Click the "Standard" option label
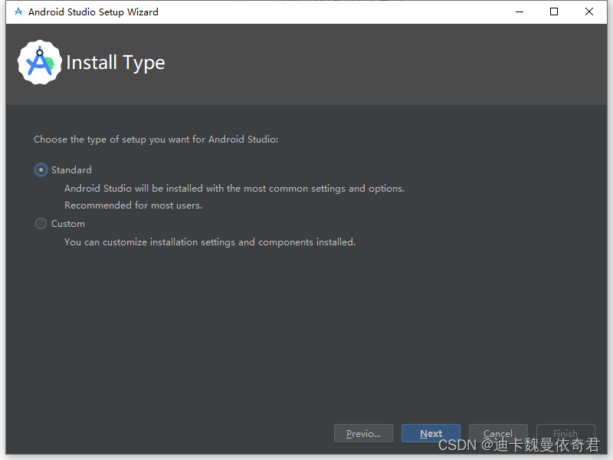Screen dimensions: 613x460 pos(71,169)
